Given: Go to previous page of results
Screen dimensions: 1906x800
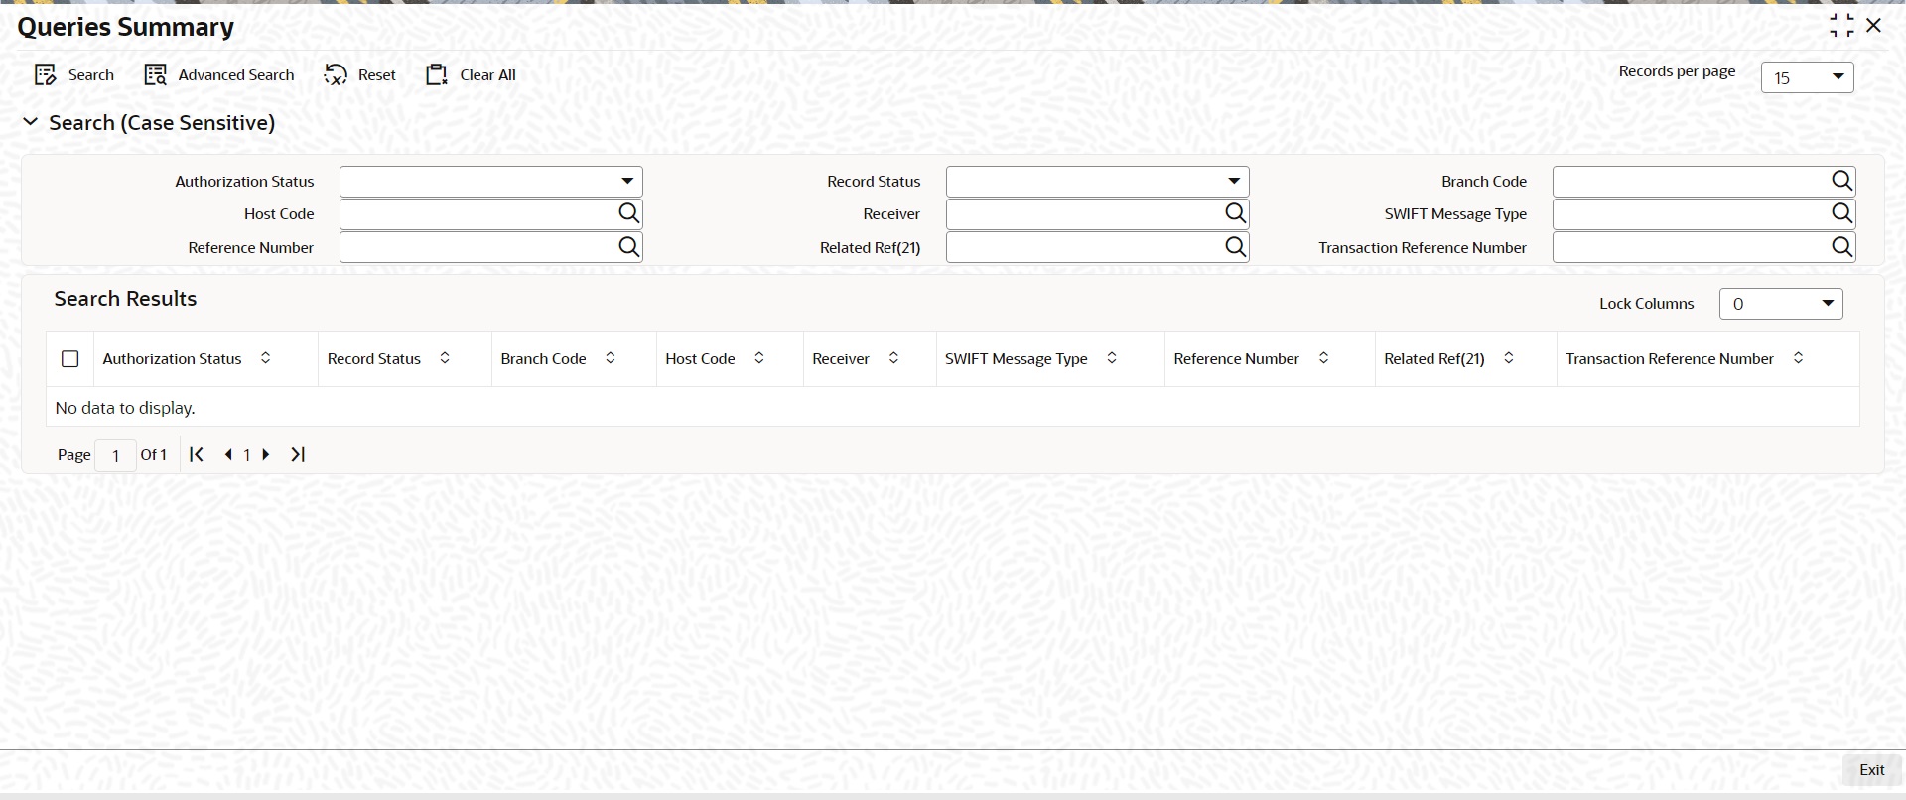Looking at the screenshot, I should coord(228,454).
